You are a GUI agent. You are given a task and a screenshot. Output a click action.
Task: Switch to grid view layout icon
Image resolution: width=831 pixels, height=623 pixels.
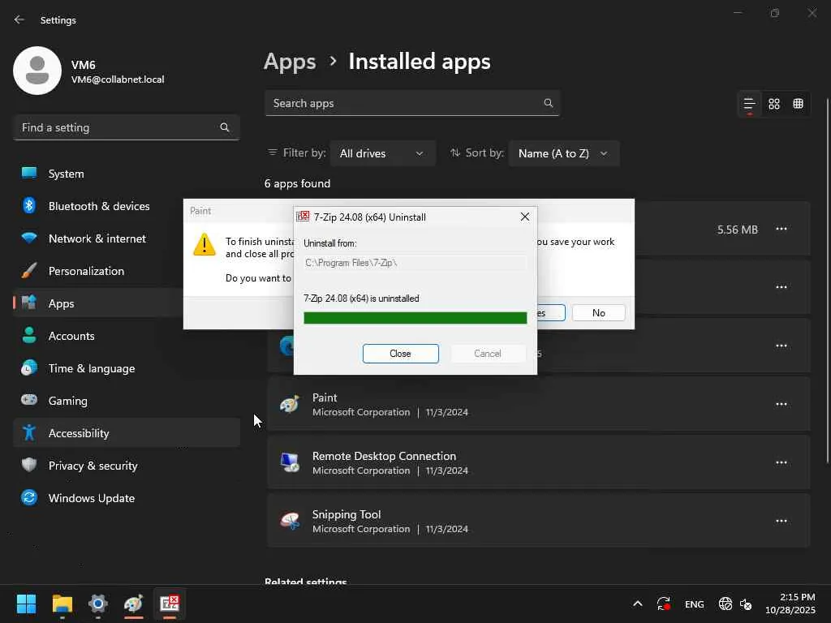click(774, 104)
